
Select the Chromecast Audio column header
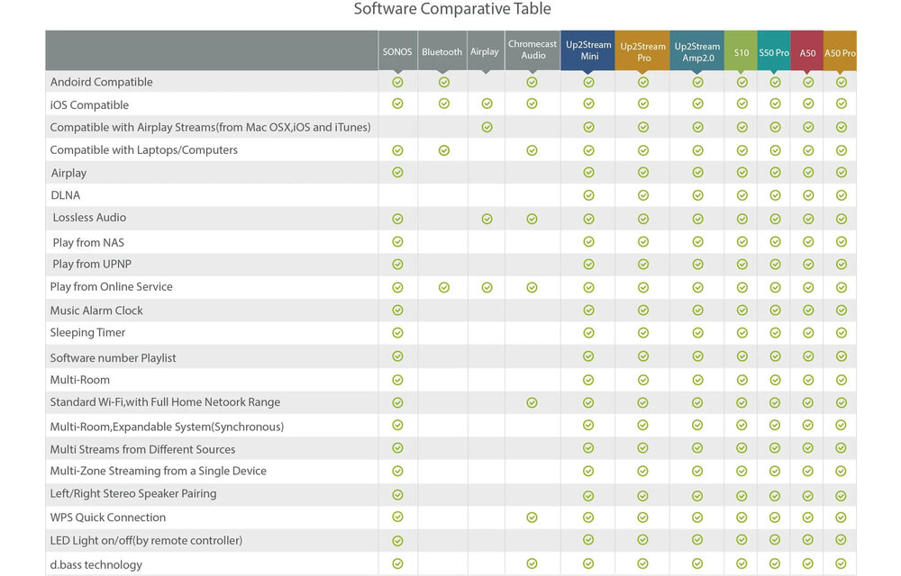tap(532, 50)
